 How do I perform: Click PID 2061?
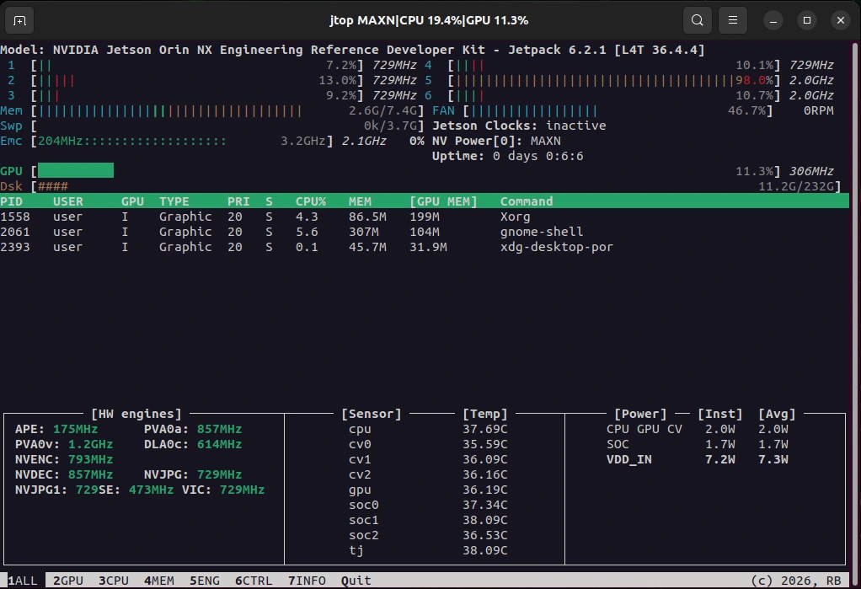[15, 232]
